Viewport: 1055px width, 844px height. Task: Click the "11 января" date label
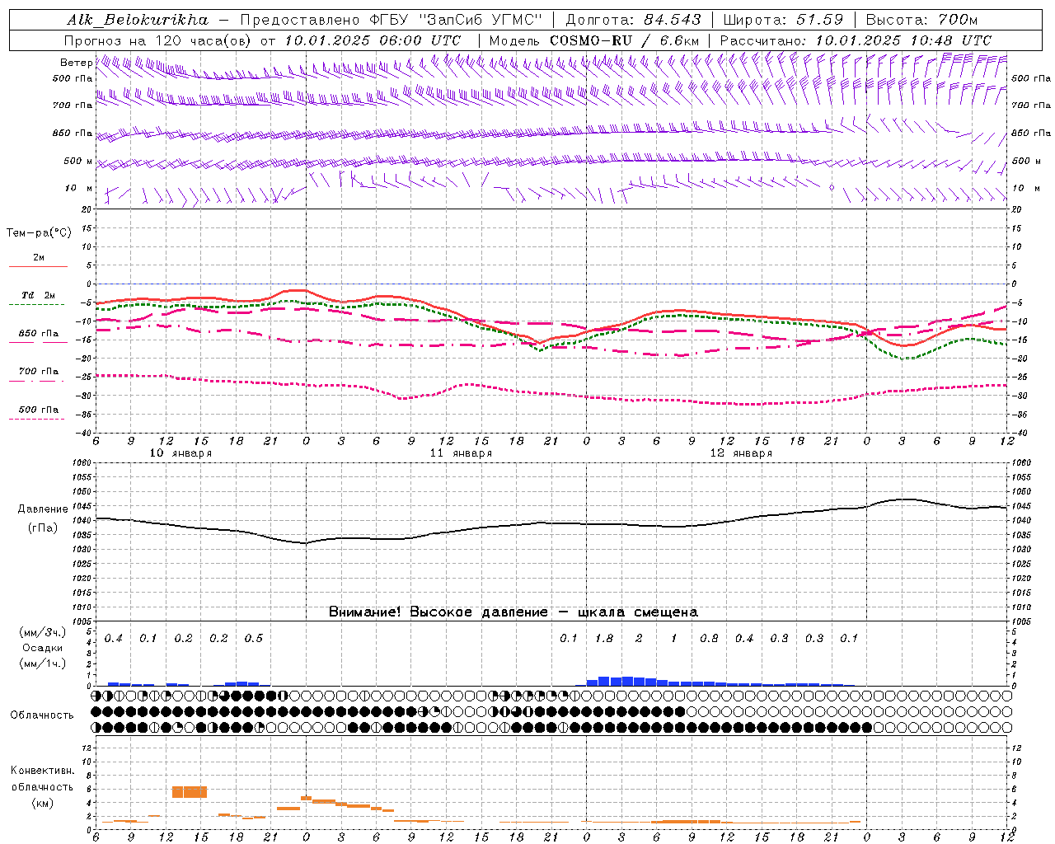[461, 453]
